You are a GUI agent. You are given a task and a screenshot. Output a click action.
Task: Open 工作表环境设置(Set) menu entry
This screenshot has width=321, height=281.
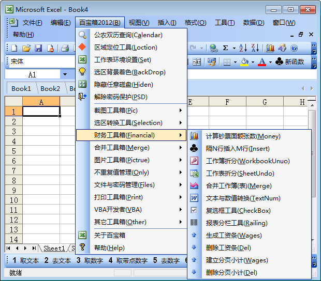[x=131, y=60]
